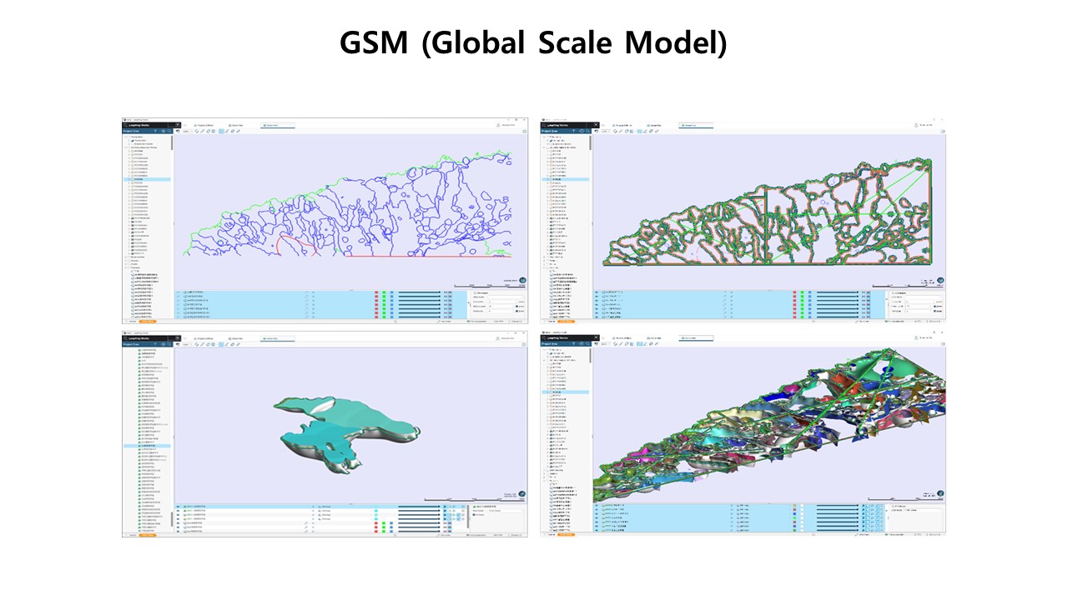Click user sign-in icon in blue contour window

click(x=498, y=125)
